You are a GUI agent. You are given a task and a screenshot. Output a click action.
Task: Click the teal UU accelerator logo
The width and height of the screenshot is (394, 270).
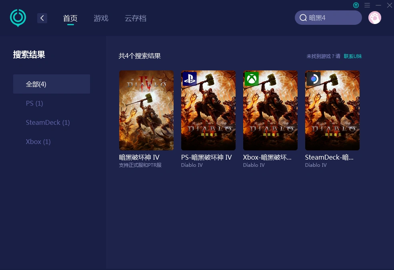(x=18, y=18)
